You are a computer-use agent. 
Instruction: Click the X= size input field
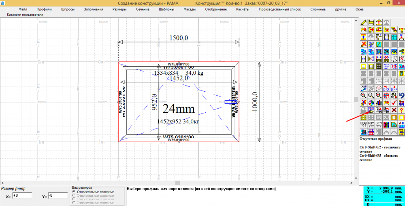click(x=22, y=195)
